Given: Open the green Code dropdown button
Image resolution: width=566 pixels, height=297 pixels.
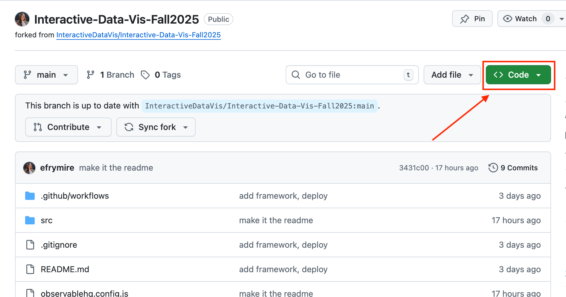Looking at the screenshot, I should click(518, 75).
